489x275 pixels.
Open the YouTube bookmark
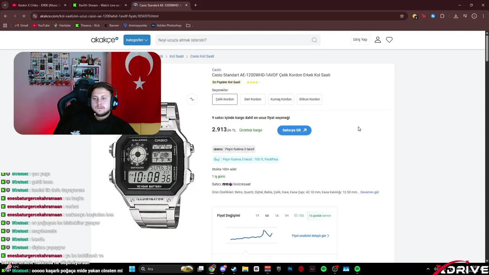[41, 26]
